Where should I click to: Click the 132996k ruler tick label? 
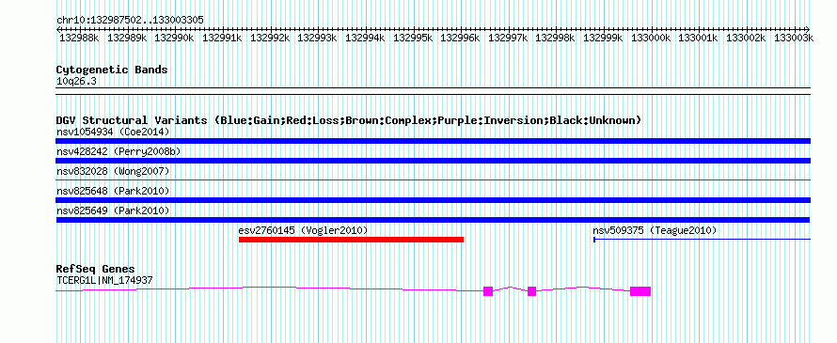click(460, 38)
